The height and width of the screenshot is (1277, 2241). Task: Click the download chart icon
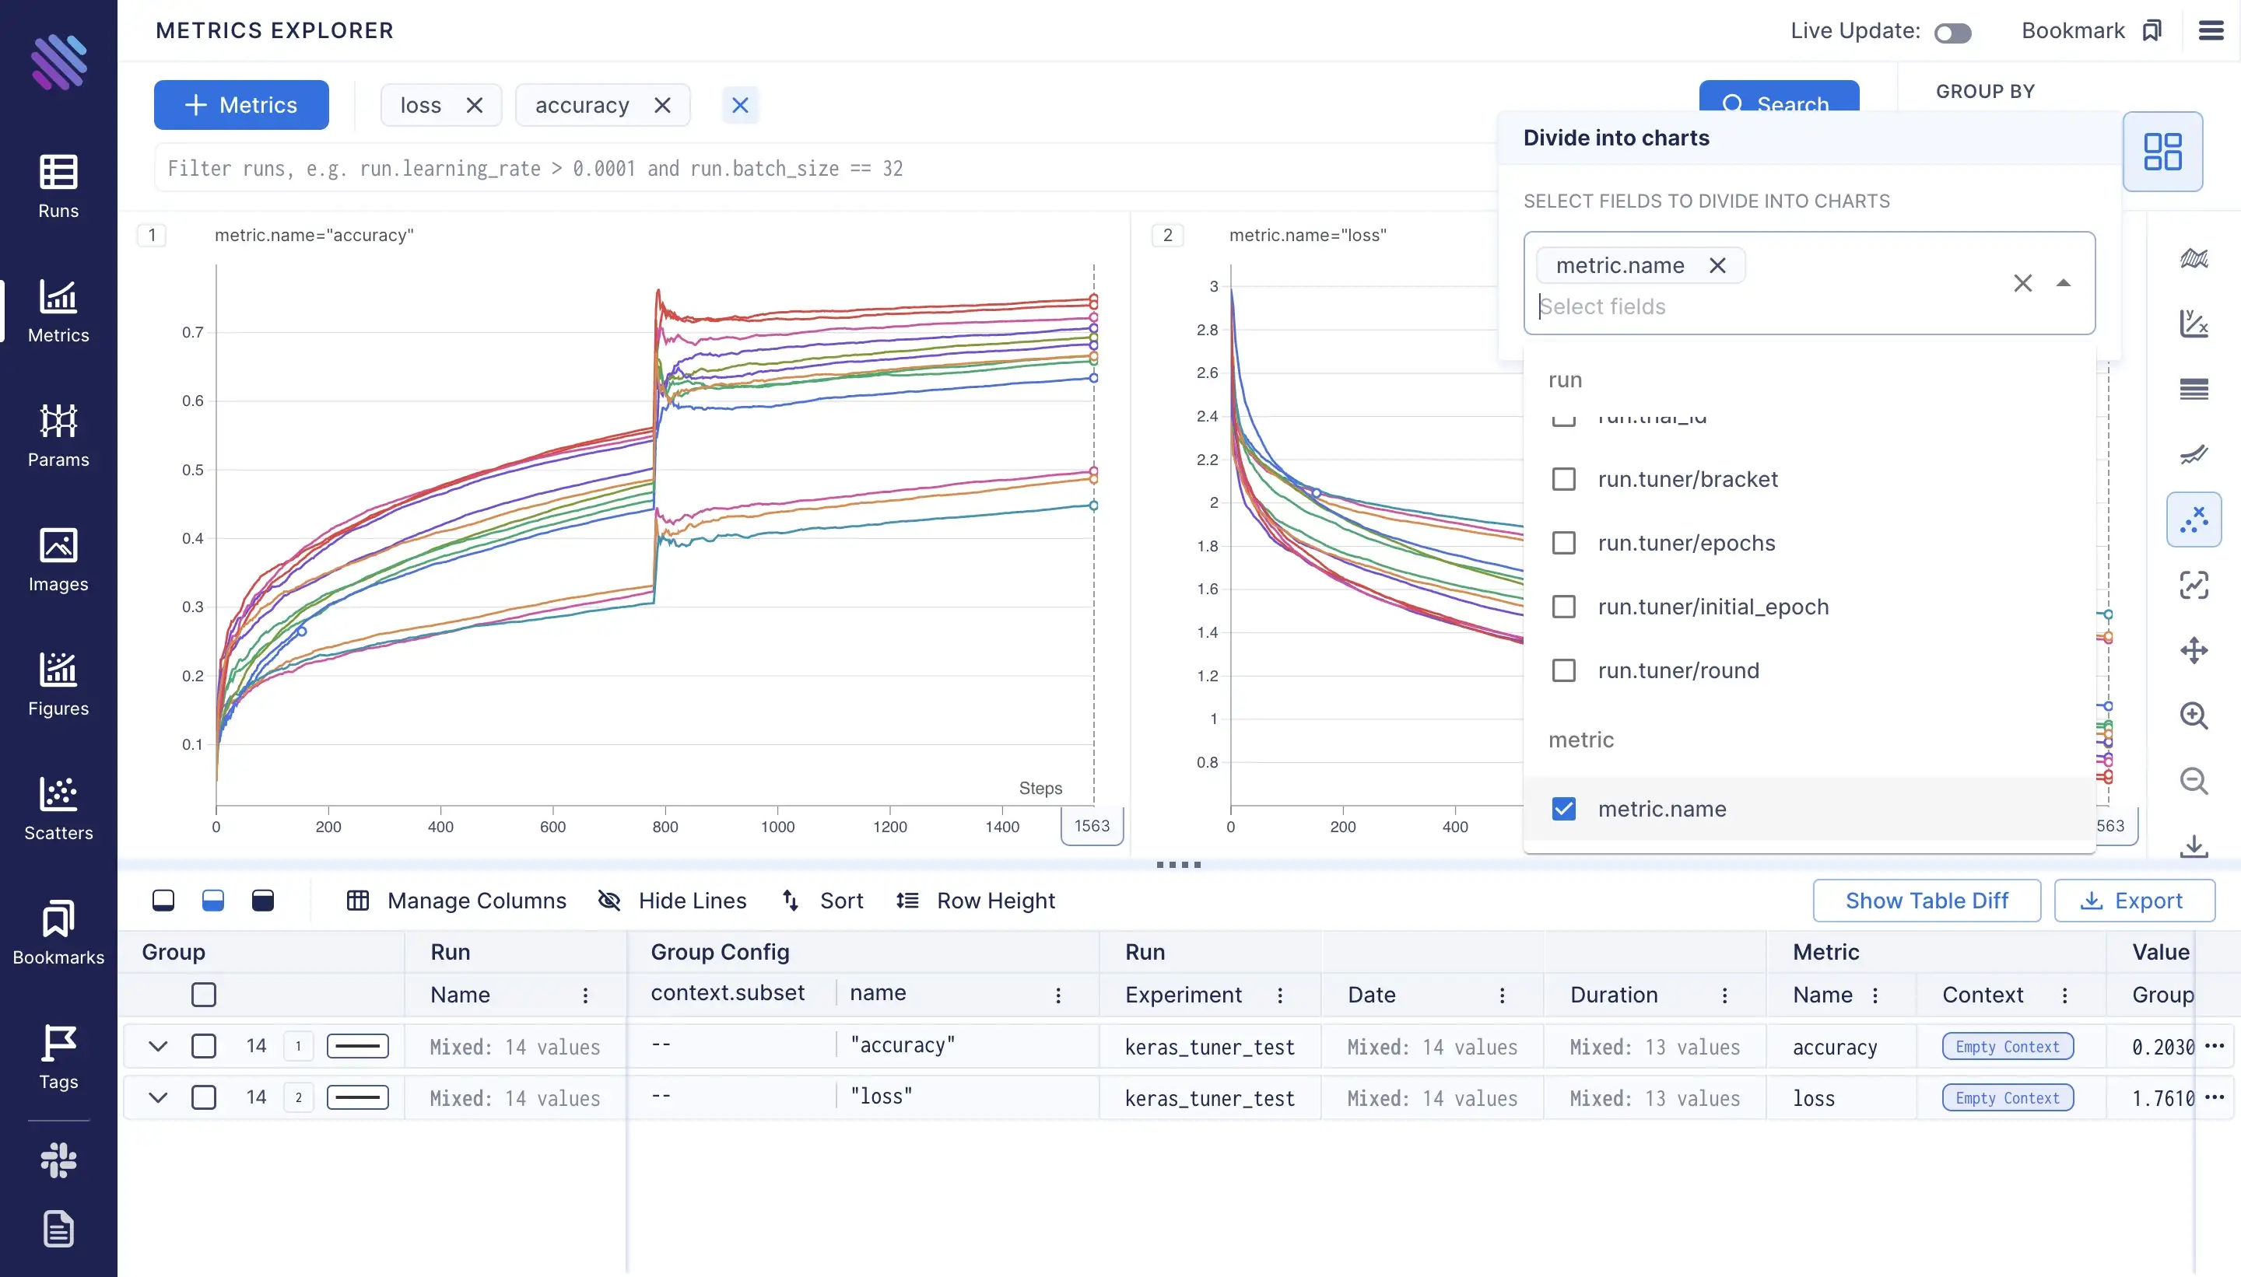2193,845
